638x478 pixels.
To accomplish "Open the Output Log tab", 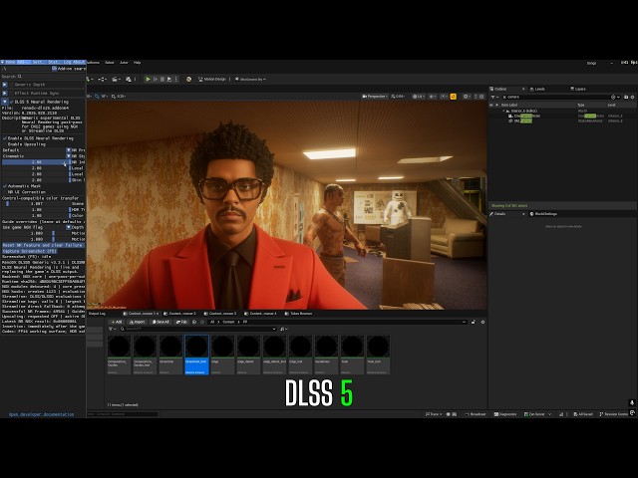I will point(97,314).
